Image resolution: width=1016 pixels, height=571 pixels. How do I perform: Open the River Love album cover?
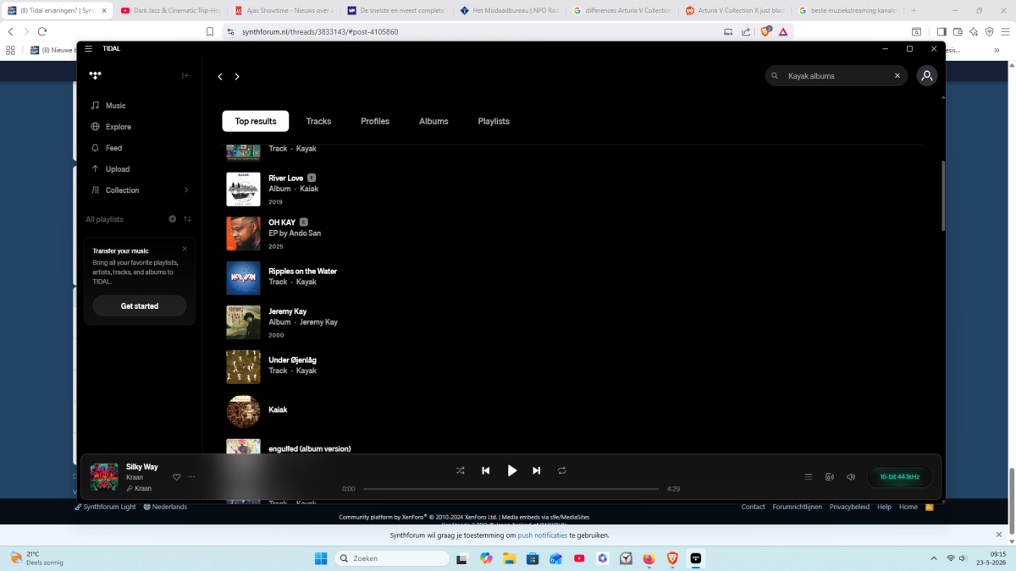point(243,189)
